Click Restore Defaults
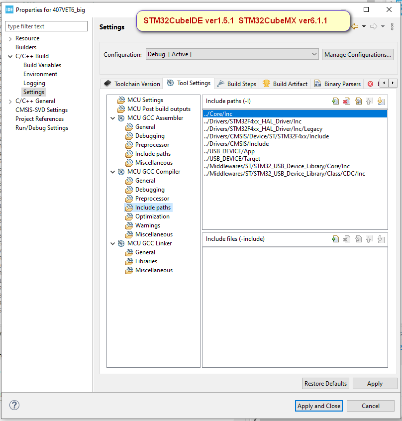 pyautogui.click(x=325, y=383)
